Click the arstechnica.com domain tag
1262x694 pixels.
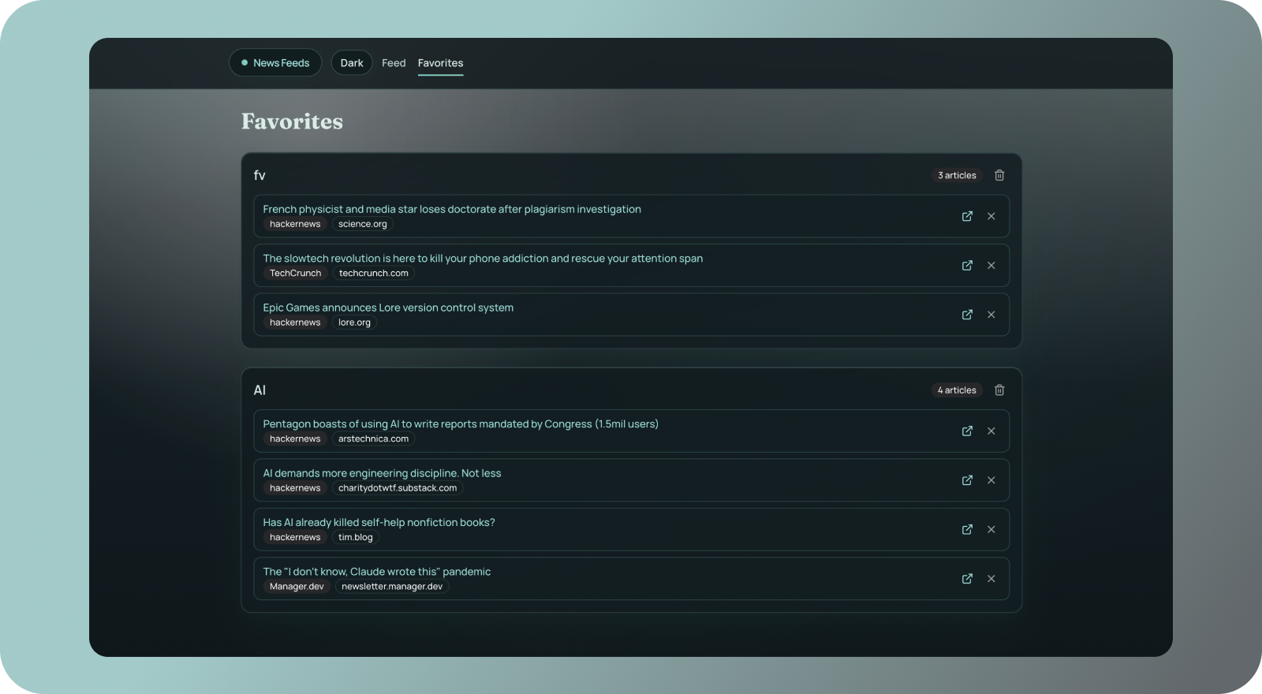click(x=374, y=438)
